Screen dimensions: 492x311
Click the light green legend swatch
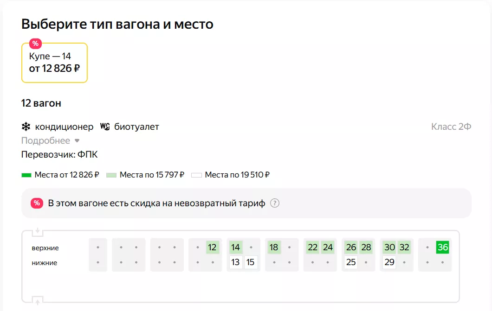click(111, 175)
